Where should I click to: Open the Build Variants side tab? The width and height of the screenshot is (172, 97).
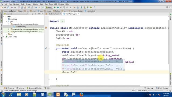pyautogui.click(x=1, y=79)
